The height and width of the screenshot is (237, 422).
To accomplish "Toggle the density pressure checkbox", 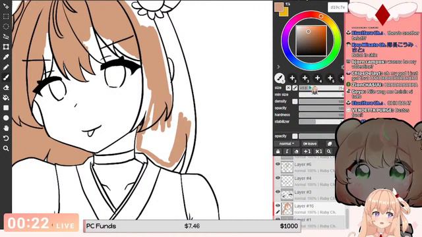I will (295, 101).
